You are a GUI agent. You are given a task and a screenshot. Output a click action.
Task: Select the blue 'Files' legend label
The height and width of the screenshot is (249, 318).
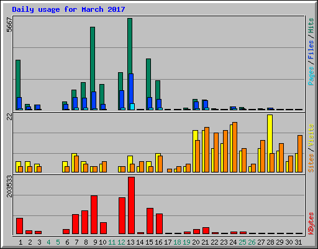[311, 50]
